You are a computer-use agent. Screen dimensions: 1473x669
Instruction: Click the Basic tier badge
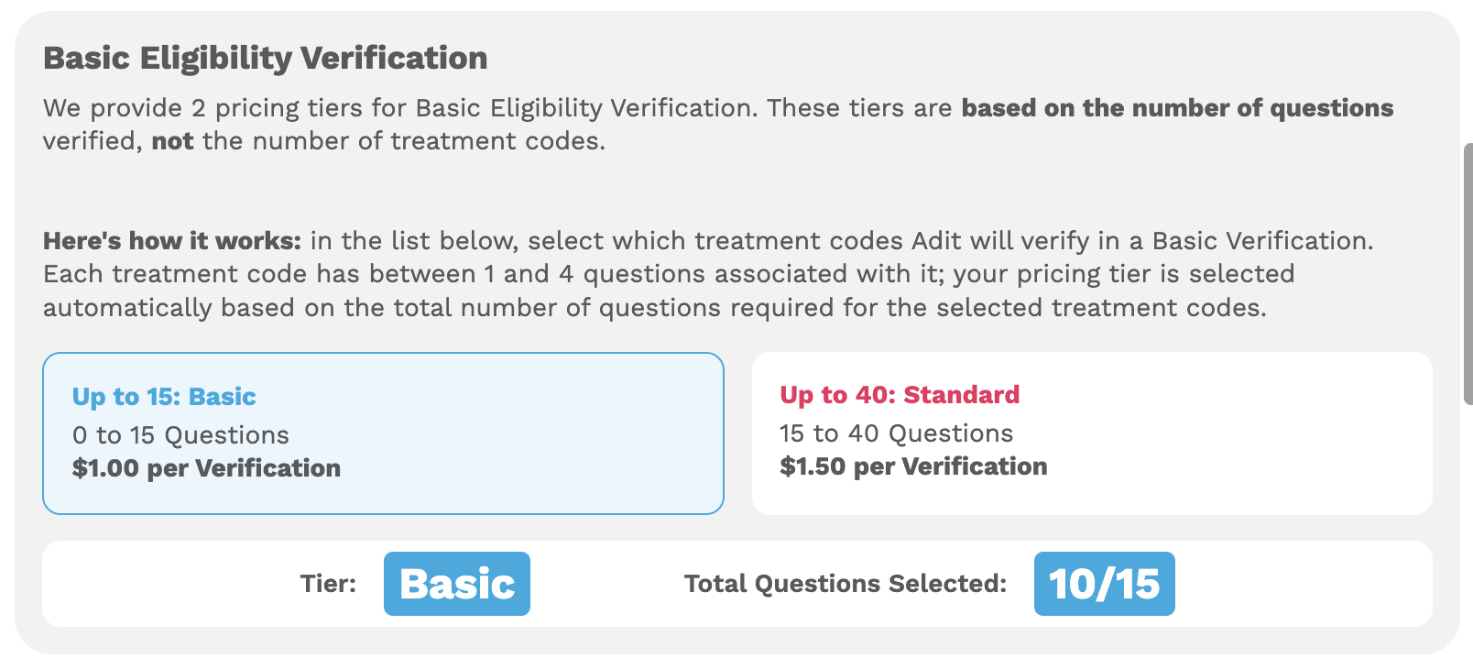(456, 584)
